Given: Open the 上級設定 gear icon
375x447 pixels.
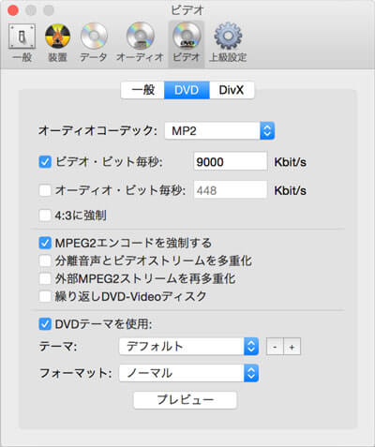Looking at the screenshot, I should (x=228, y=43).
